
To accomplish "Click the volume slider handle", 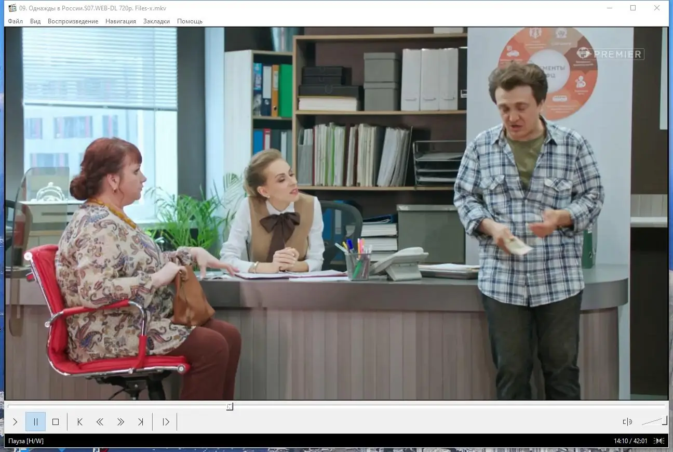I will [x=665, y=421].
